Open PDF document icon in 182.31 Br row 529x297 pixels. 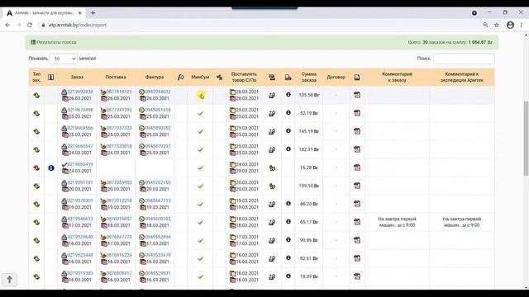coord(357,149)
